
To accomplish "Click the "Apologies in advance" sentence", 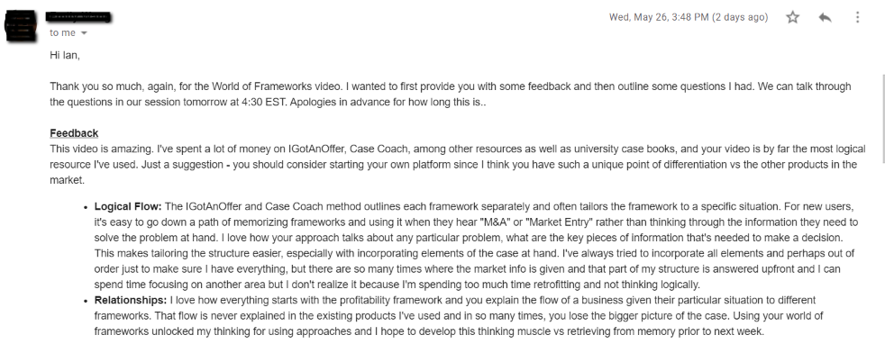I will pyautogui.click(x=339, y=103).
